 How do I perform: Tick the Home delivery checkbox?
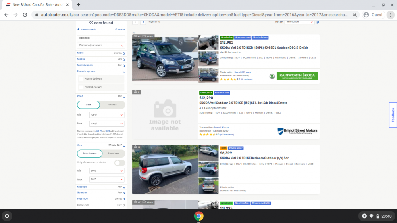[81, 79]
